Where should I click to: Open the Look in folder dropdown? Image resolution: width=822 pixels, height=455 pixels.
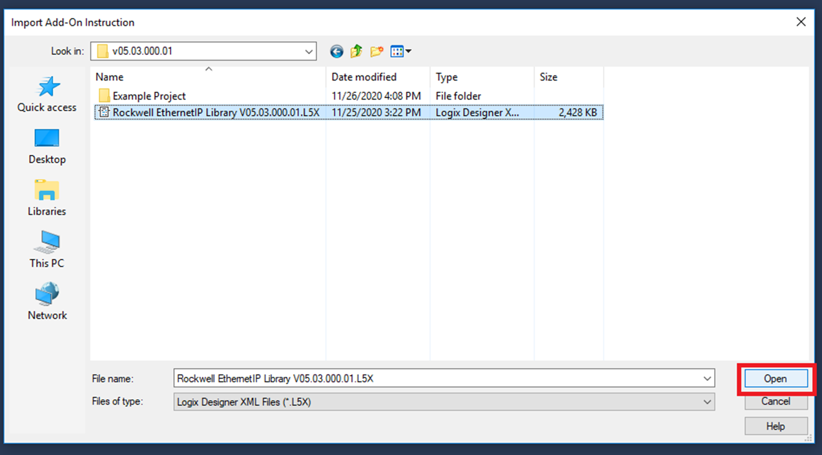pos(309,51)
